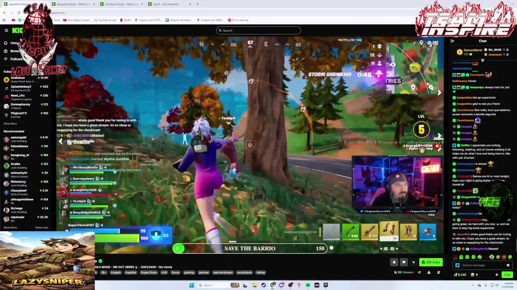Click the Windows Start button
This screenshot has width=517, height=290.
[191, 285]
